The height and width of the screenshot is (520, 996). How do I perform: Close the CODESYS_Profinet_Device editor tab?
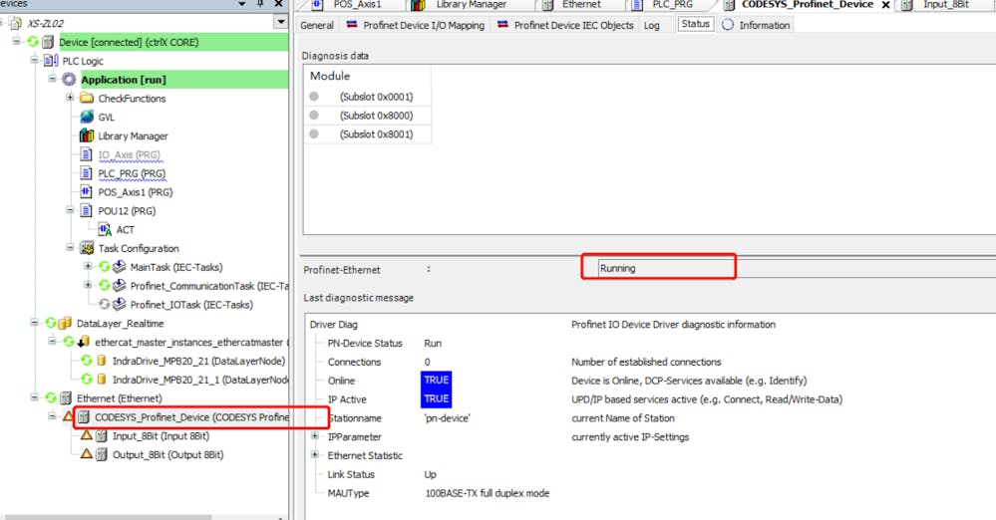pos(885,5)
